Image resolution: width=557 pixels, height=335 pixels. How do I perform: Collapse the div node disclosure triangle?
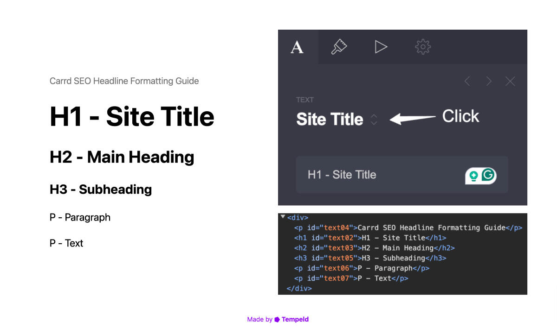(x=284, y=216)
